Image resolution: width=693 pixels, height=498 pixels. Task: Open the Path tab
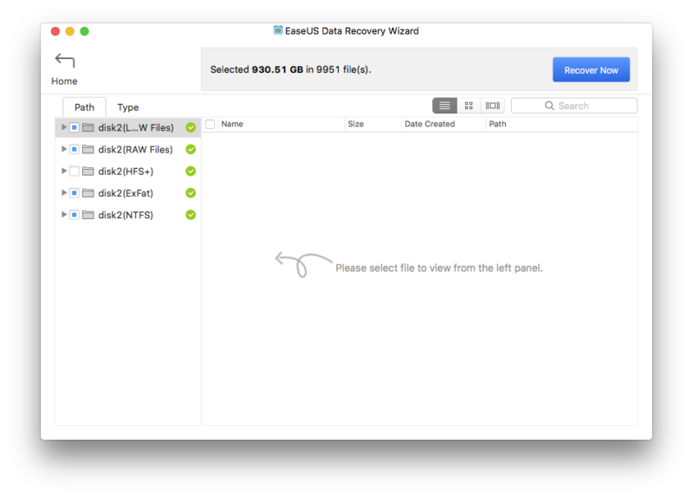[84, 107]
